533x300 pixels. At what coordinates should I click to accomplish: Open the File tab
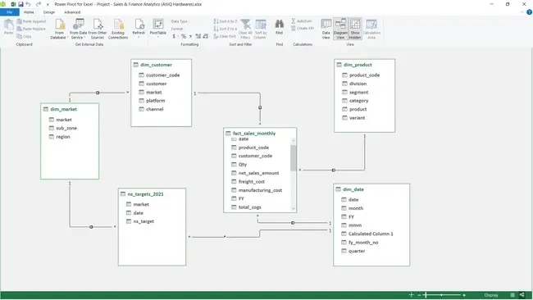tap(10, 12)
